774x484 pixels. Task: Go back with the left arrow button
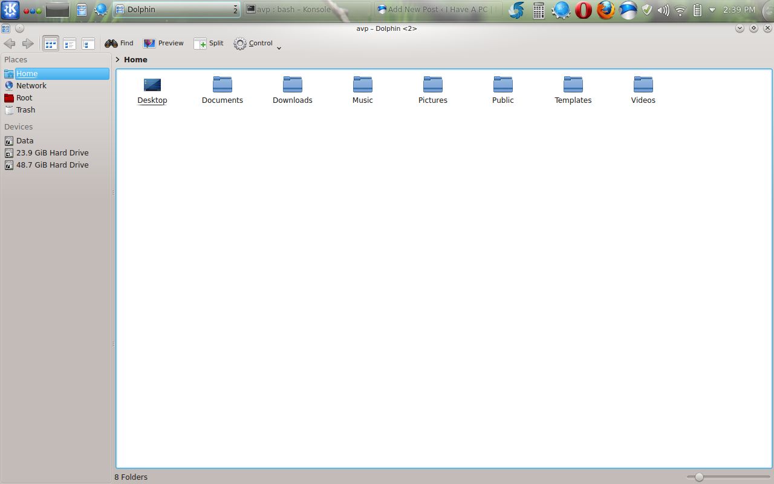coord(10,44)
